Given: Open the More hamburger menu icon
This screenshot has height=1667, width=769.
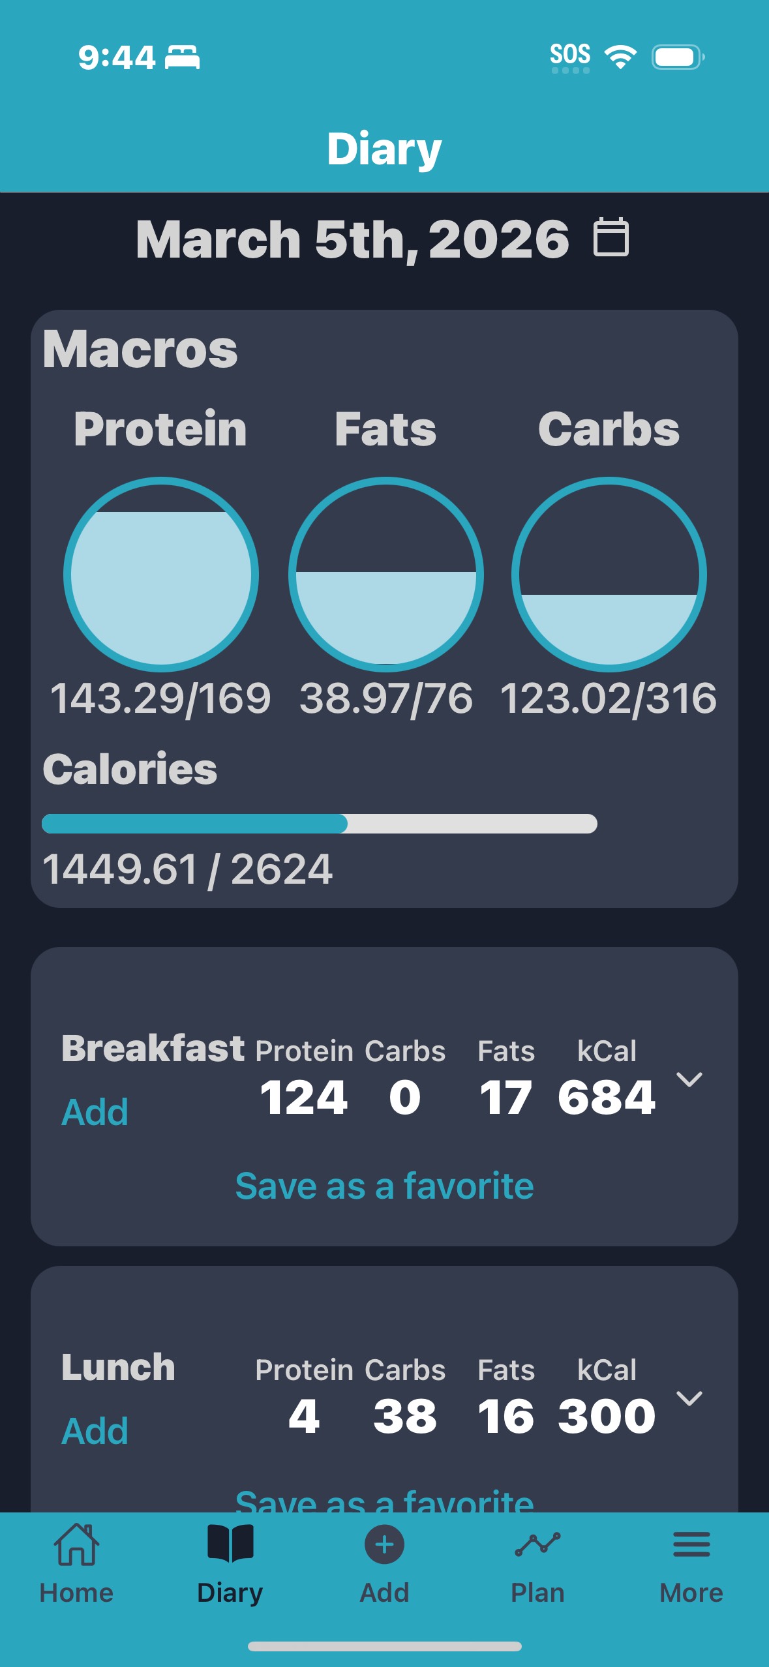Looking at the screenshot, I should [691, 1544].
